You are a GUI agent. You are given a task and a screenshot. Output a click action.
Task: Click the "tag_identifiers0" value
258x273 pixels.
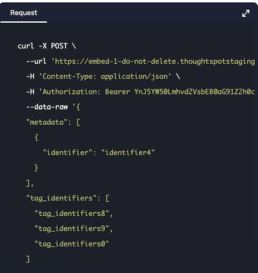point(72,243)
